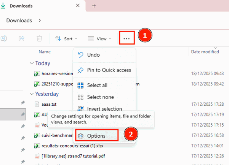Click the Date modified column header
Viewport: 229px width, 165px height.
(205, 51)
